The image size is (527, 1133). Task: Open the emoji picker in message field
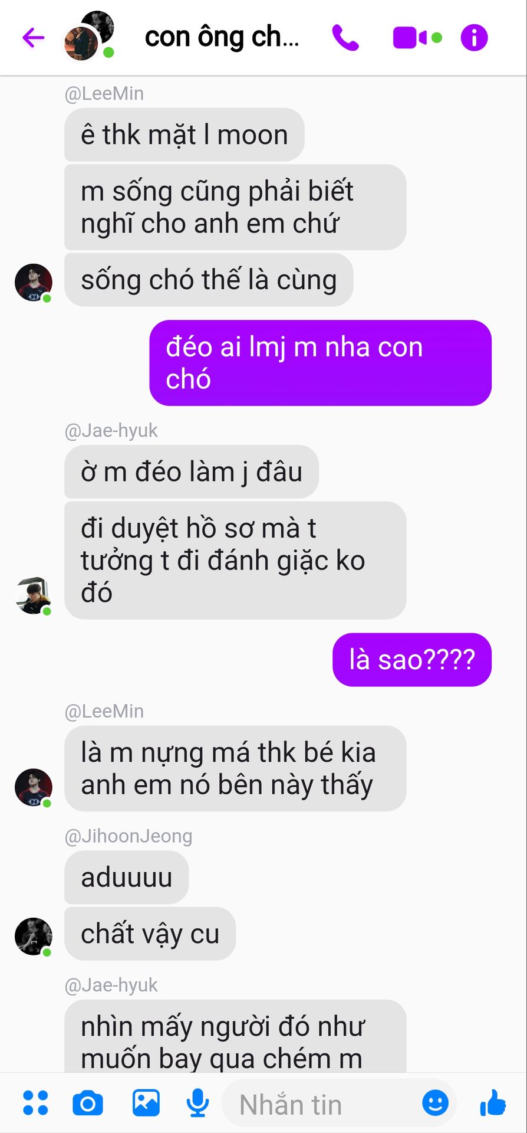tap(436, 1102)
